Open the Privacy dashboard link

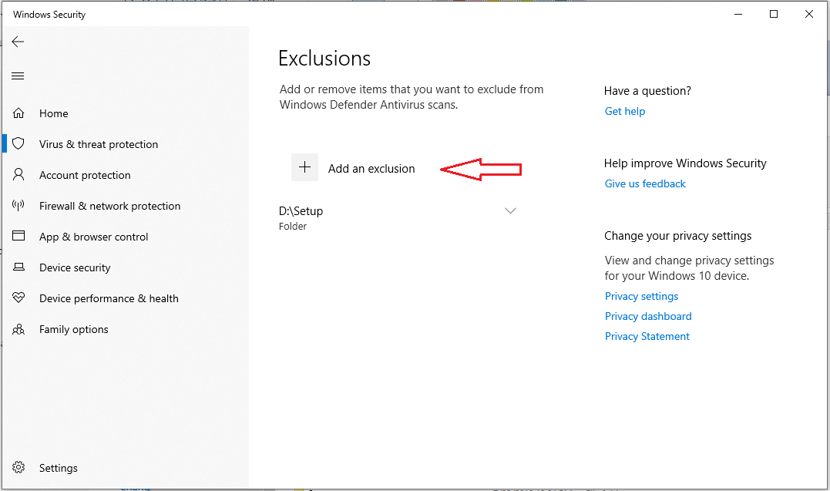point(648,316)
